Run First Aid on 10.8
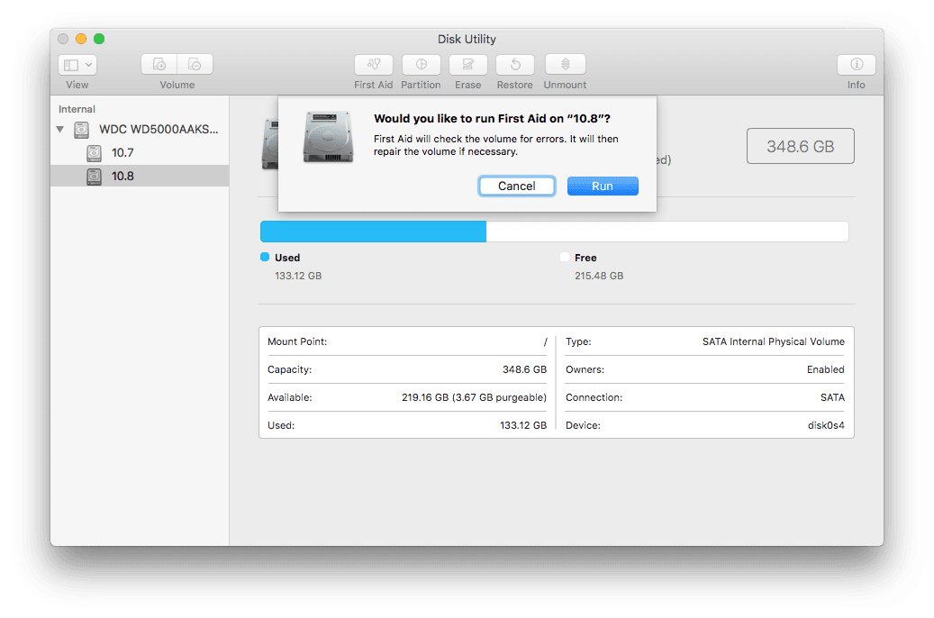934x618 pixels. pos(602,186)
